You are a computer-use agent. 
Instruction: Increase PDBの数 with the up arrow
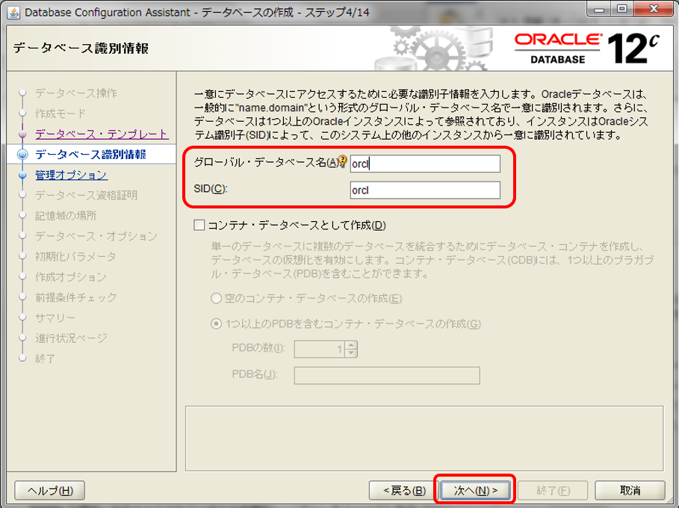[351, 344]
